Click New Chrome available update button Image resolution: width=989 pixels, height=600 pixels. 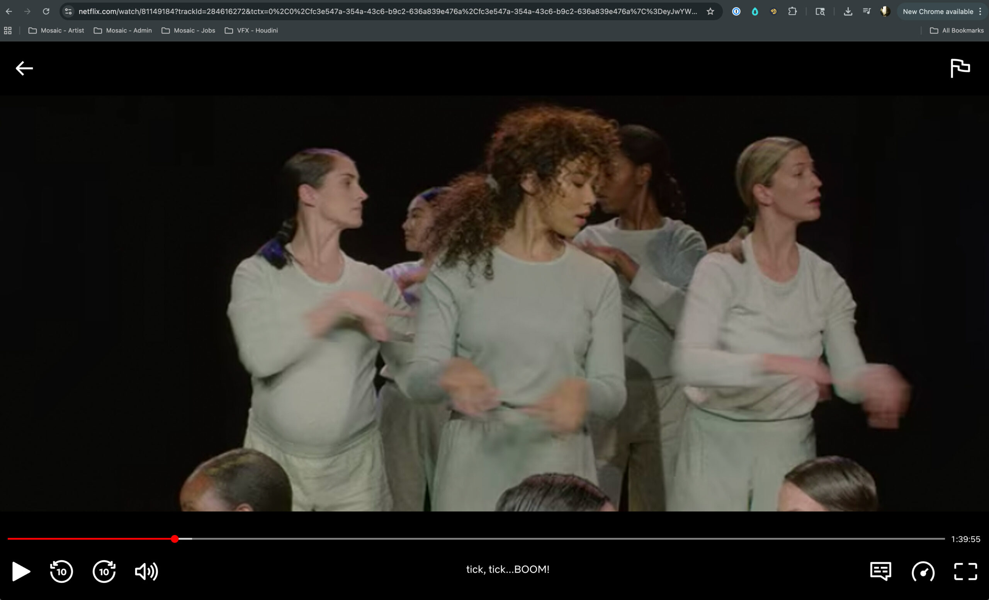click(x=938, y=11)
